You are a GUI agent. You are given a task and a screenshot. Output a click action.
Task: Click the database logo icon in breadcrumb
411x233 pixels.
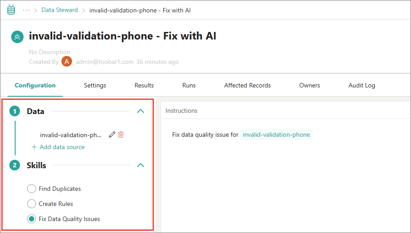[11, 10]
